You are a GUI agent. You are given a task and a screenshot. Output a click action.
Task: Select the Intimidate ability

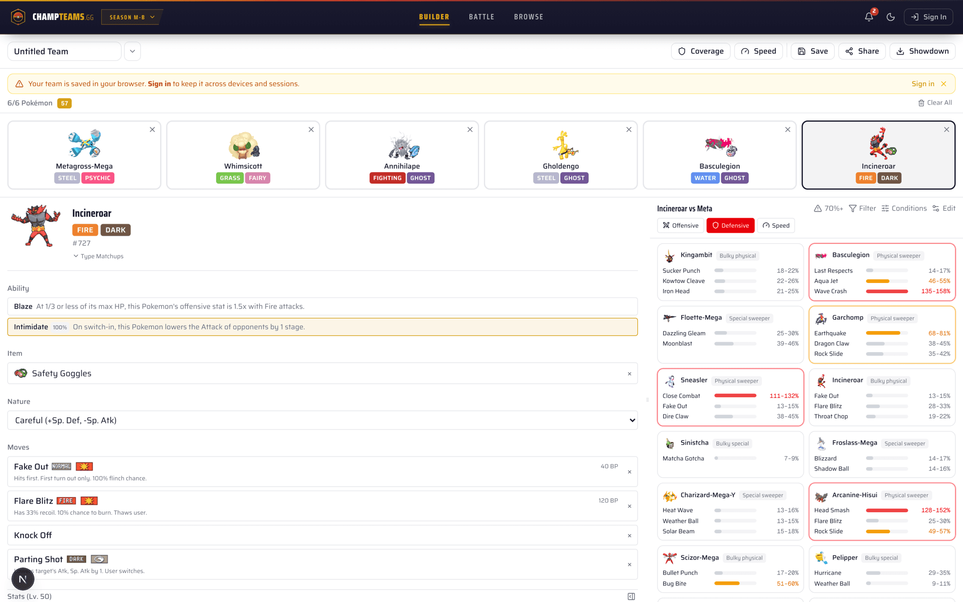click(323, 327)
